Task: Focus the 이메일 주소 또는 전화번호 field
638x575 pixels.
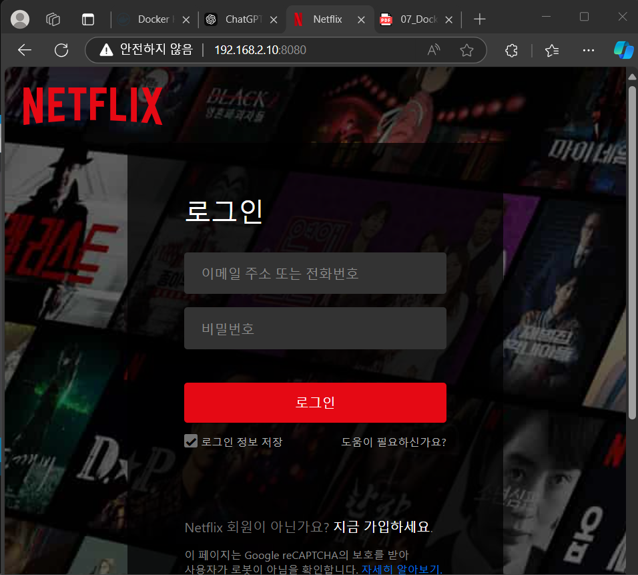Action: point(316,273)
